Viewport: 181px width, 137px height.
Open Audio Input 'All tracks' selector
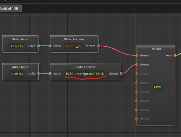pos(17,74)
